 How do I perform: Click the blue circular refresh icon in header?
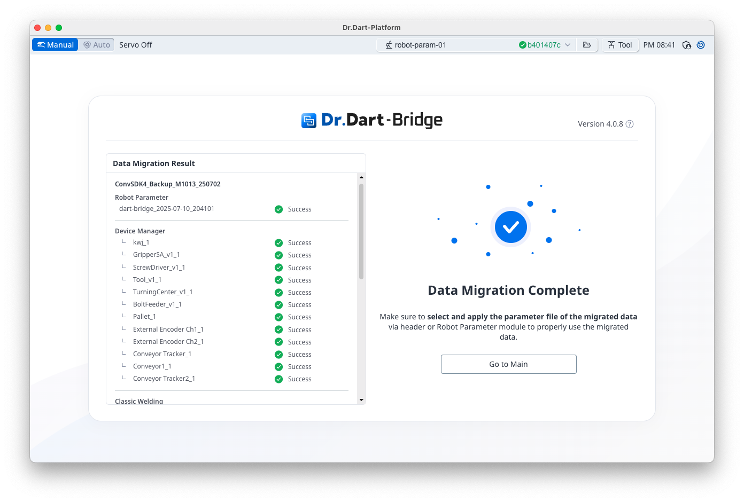701,45
